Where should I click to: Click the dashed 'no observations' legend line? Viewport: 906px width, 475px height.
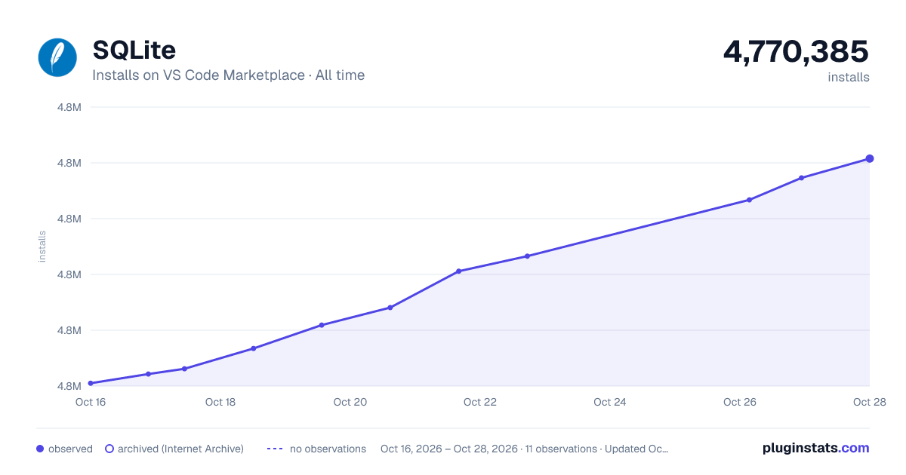point(275,449)
